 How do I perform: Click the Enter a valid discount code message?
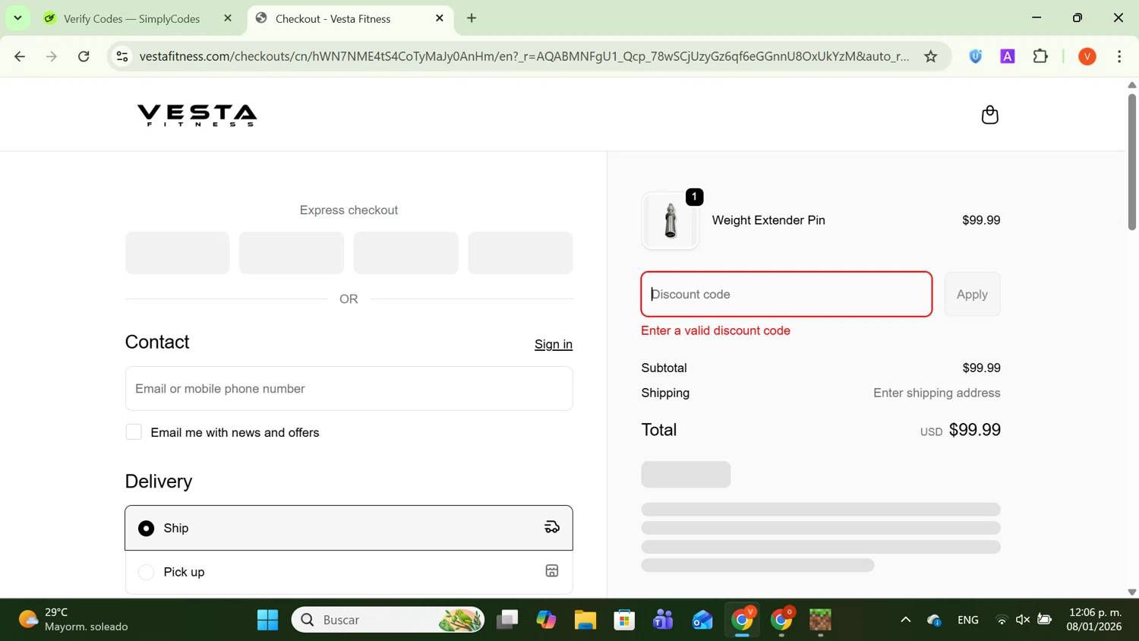coord(716,330)
